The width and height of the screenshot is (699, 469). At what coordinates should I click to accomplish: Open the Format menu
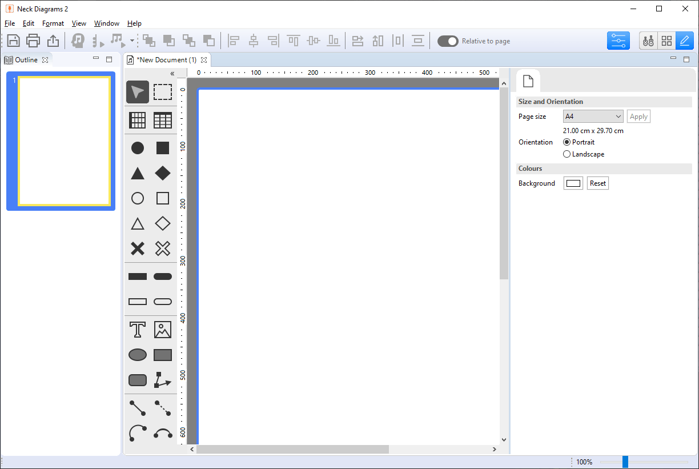tap(53, 23)
